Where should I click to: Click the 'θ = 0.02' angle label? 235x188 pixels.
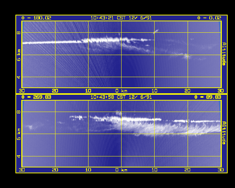coord(209,18)
